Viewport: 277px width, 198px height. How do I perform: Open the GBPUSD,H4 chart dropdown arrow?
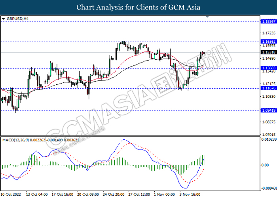click(x=3, y=19)
